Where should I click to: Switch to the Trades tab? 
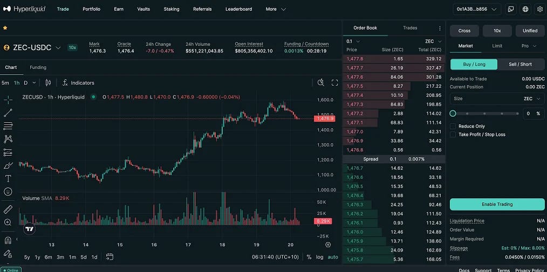tap(410, 28)
